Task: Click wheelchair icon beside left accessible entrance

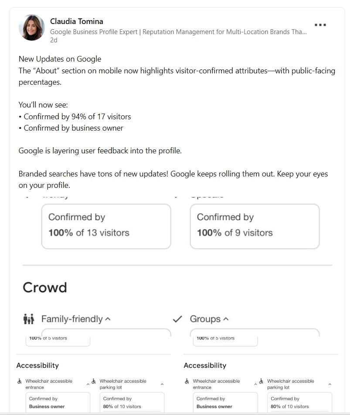Action: click(x=20, y=381)
